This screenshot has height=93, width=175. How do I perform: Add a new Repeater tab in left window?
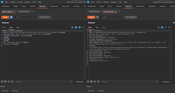(33, 11)
